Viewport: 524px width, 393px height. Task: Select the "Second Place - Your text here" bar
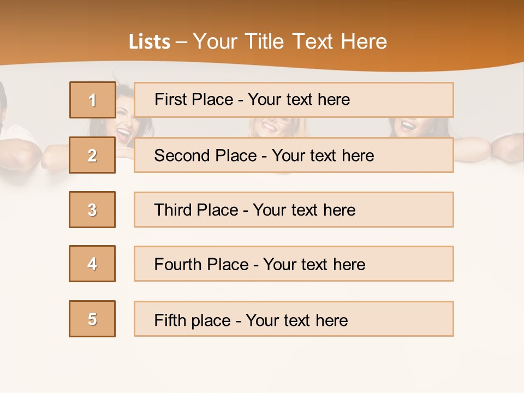[x=294, y=155]
